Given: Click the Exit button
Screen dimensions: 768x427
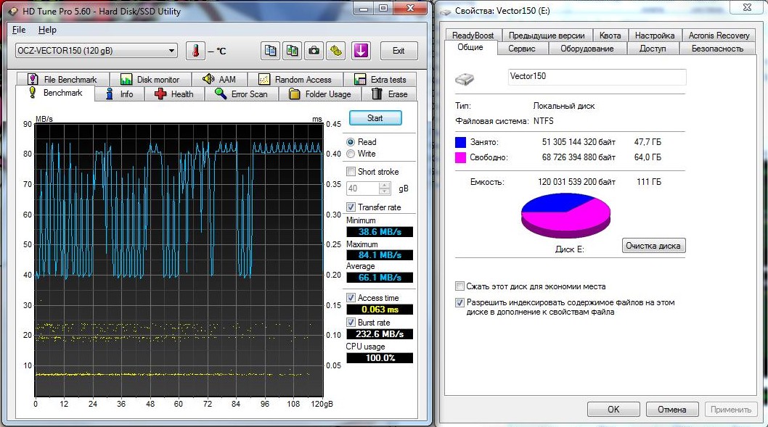Looking at the screenshot, I should click(399, 51).
